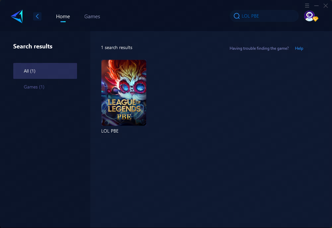Go back using the left arrow button
Image resolution: width=332 pixels, height=228 pixels.
pyautogui.click(x=37, y=16)
